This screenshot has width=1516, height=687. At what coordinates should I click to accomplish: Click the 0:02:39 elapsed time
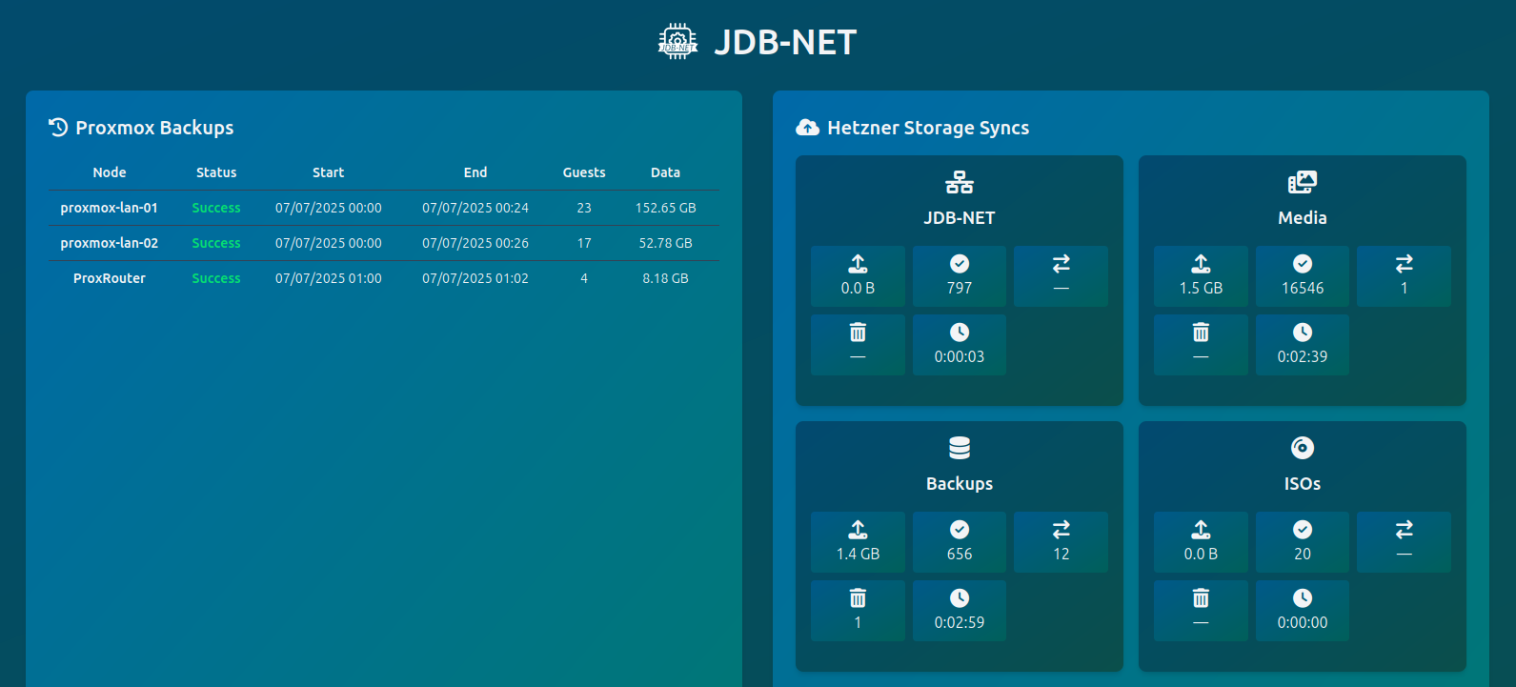[1303, 356]
